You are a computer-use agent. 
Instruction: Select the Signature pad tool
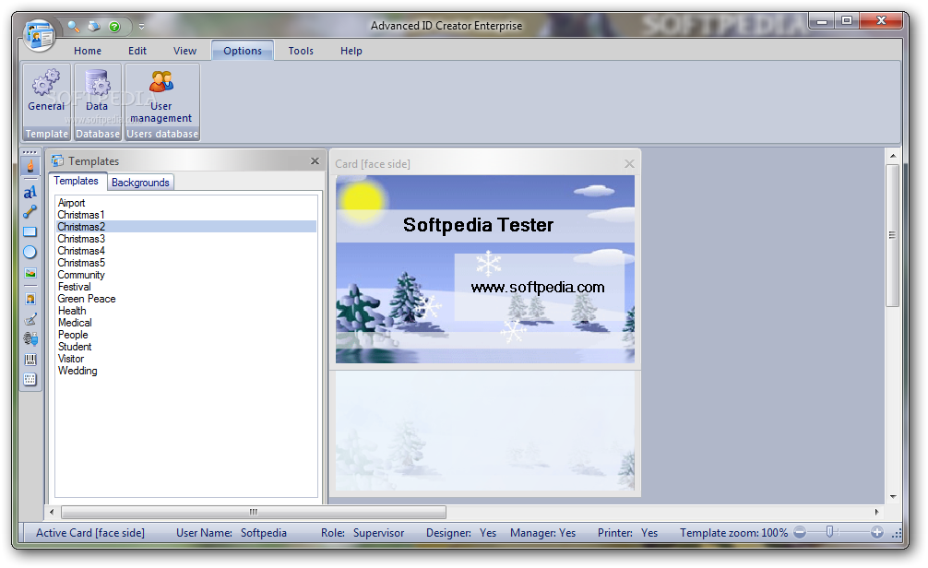point(30,319)
